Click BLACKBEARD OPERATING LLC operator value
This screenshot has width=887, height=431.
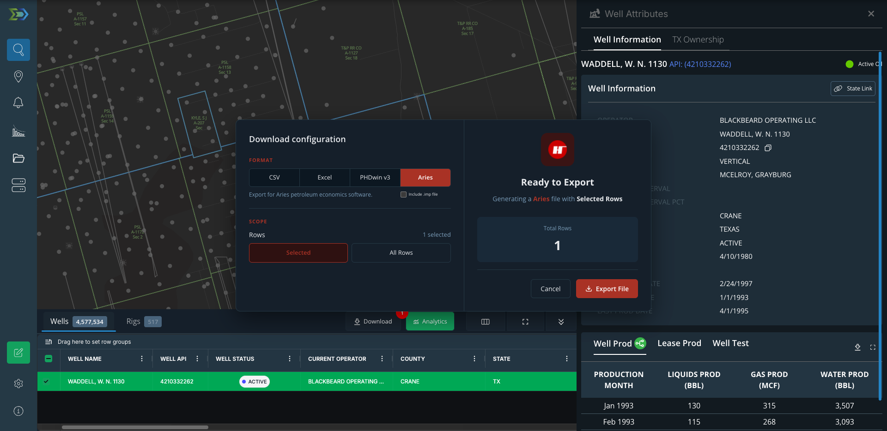tap(768, 120)
